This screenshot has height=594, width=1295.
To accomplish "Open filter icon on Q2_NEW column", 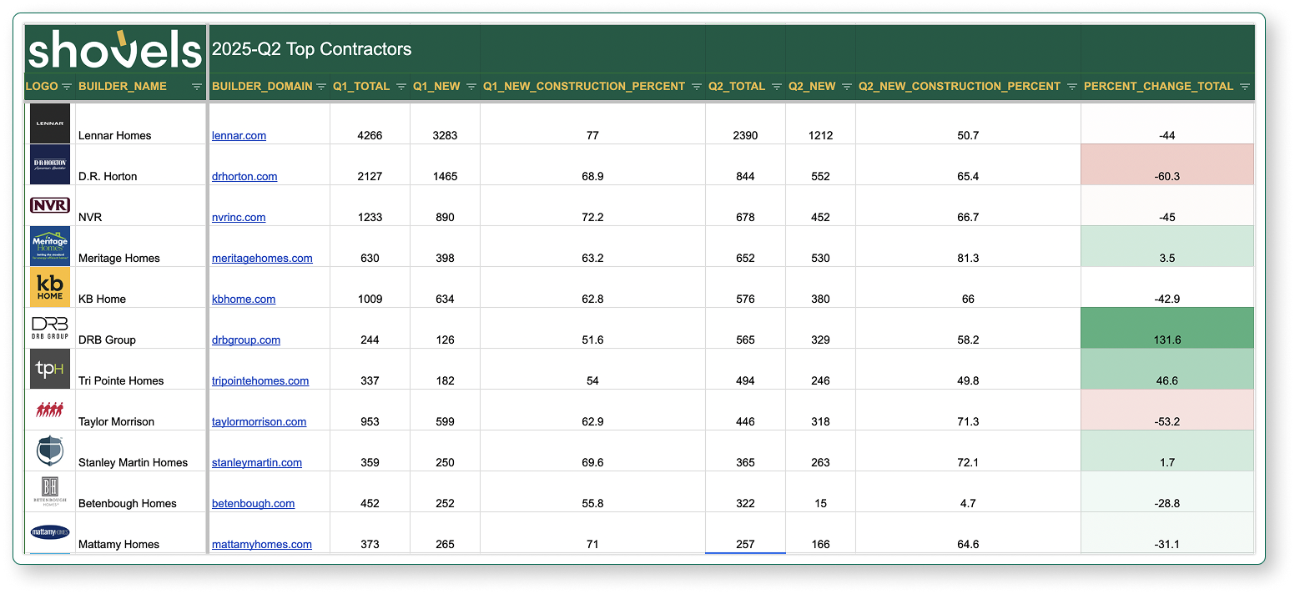I will tap(847, 87).
